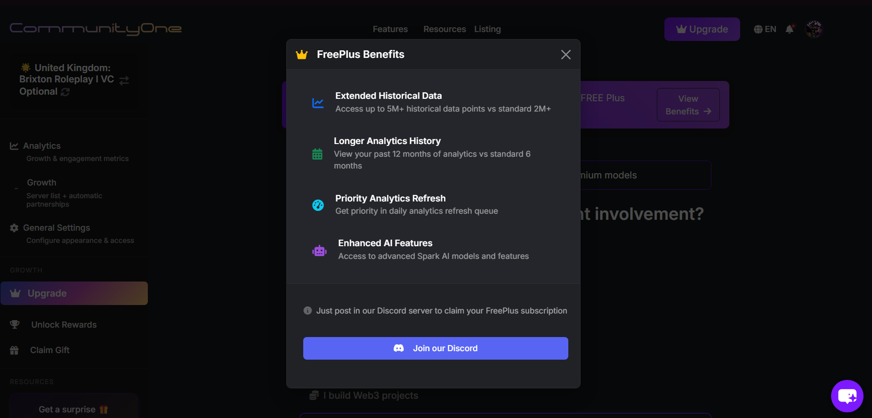Open the Growth sidebar section
Viewport: 872px width, 418px height.
click(41, 183)
